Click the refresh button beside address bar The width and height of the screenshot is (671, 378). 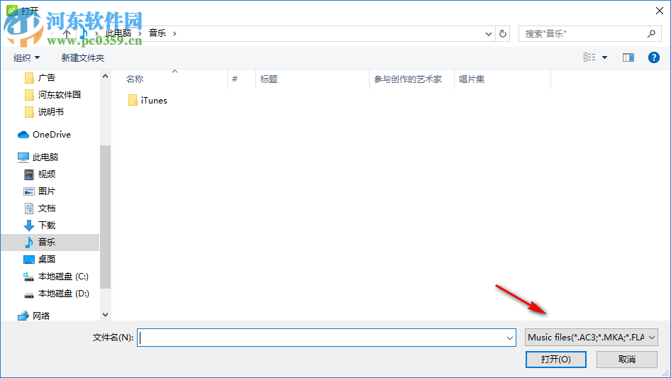pos(503,33)
